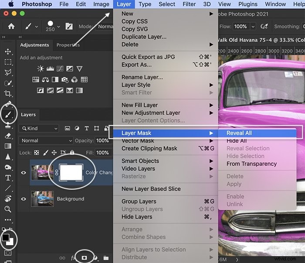Choose Hide All layer mask option
The height and width of the screenshot is (263, 305).
pyautogui.click(x=257, y=141)
